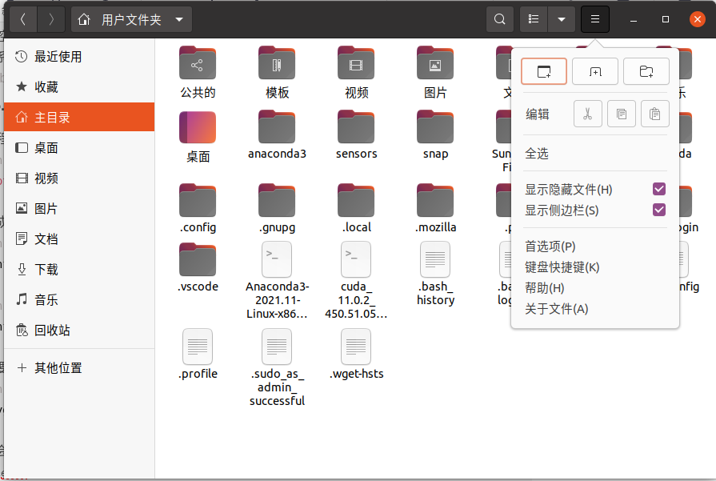The image size is (716, 481).
Task: Click the search magnifier icon in header
Action: (500, 19)
